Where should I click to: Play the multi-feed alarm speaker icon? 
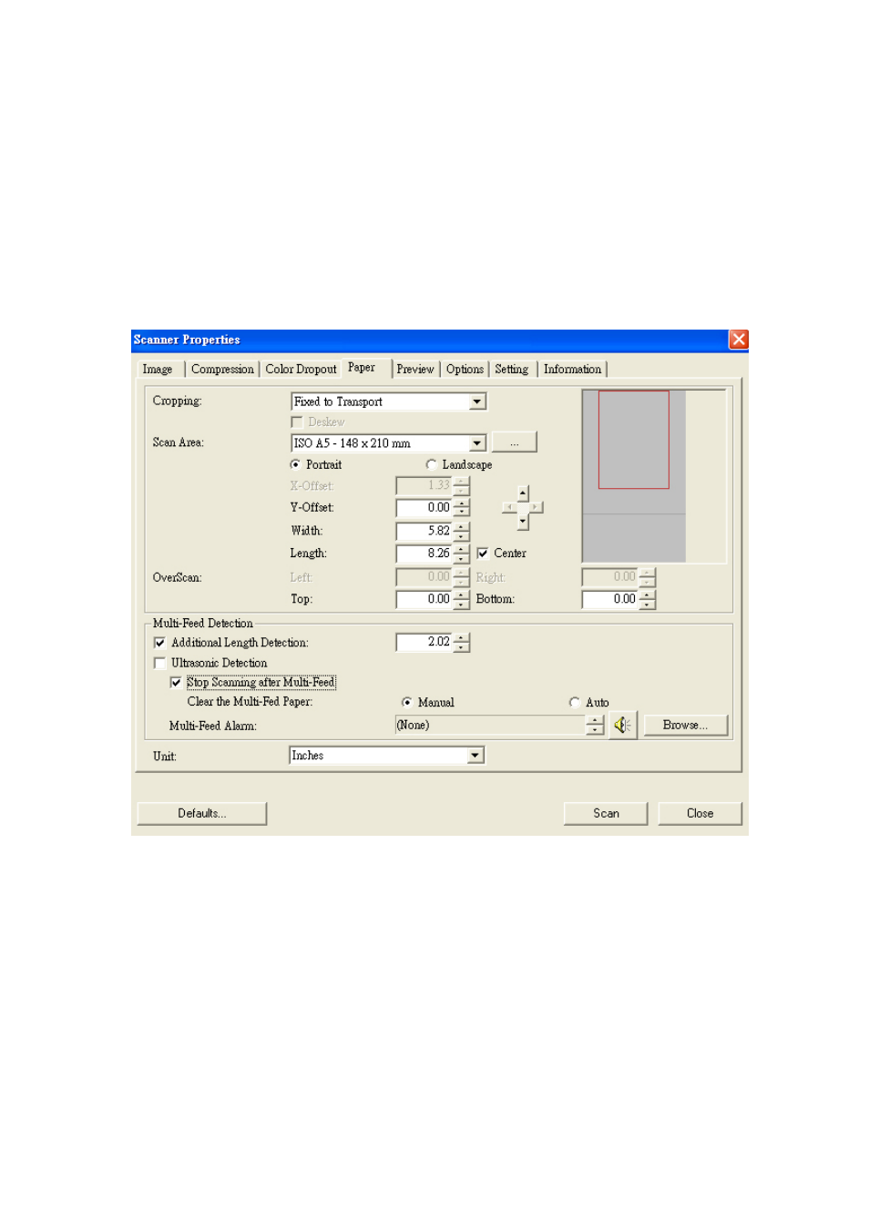click(x=623, y=725)
